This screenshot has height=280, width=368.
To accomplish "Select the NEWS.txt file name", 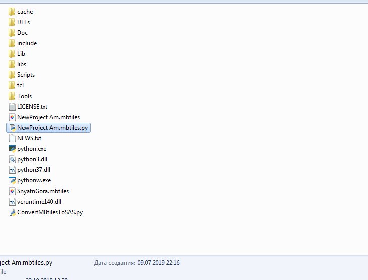I will 29,138.
